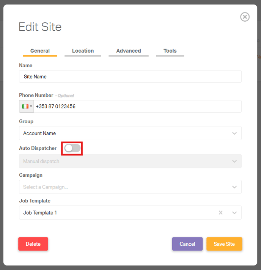This screenshot has width=261, height=270.
Task: Click the Save Site button
Action: tap(224, 244)
